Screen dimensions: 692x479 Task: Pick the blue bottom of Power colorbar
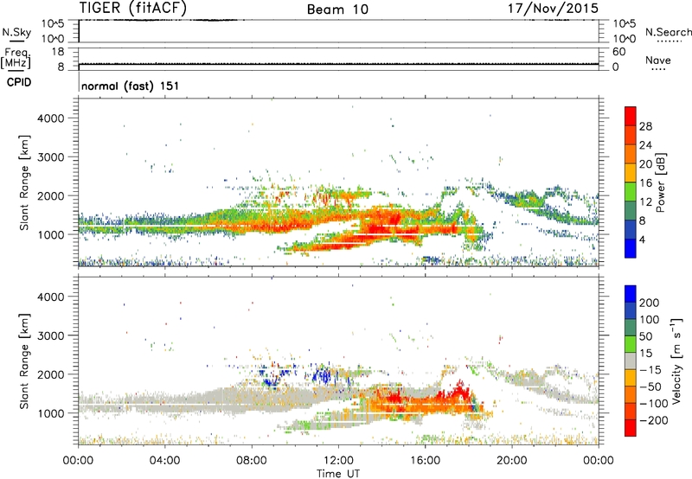click(631, 248)
